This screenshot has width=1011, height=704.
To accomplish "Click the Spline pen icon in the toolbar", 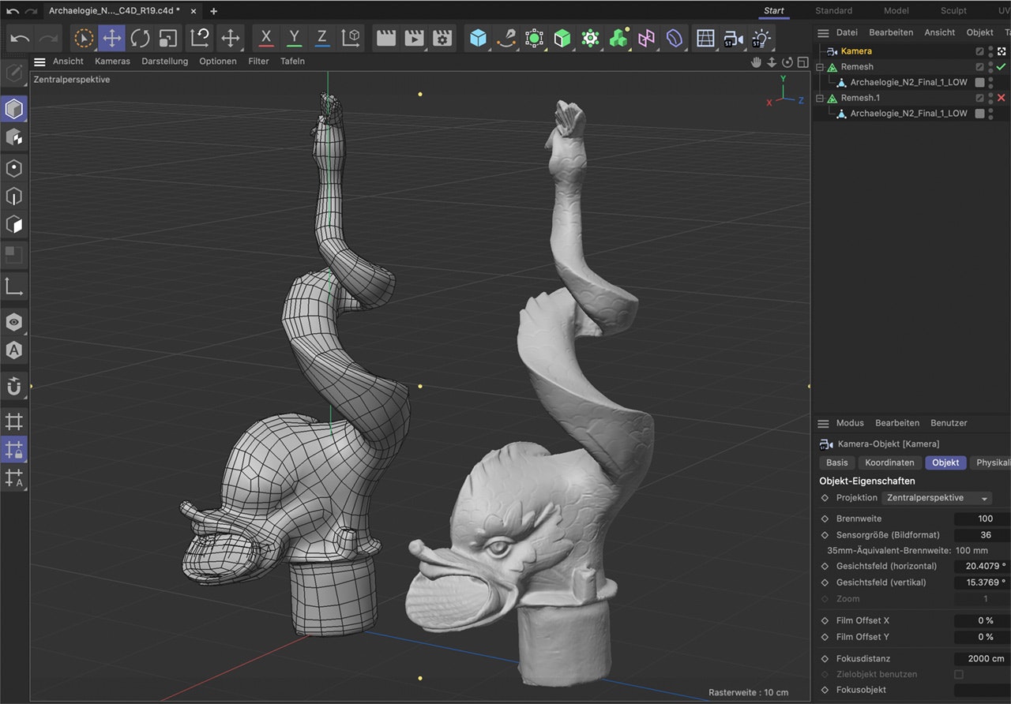I will click(506, 37).
